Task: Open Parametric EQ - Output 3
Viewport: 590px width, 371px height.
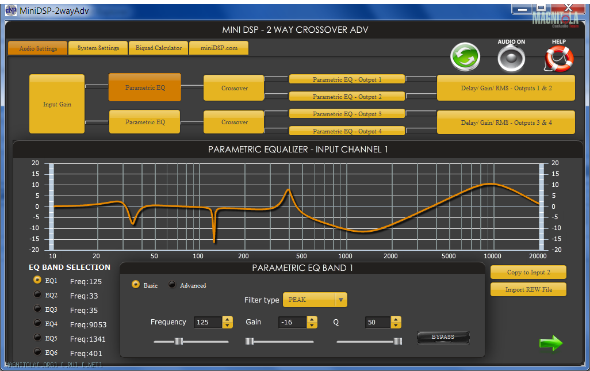Action: tap(347, 114)
